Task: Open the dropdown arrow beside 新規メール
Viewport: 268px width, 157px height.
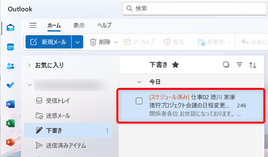Action: 78,42
